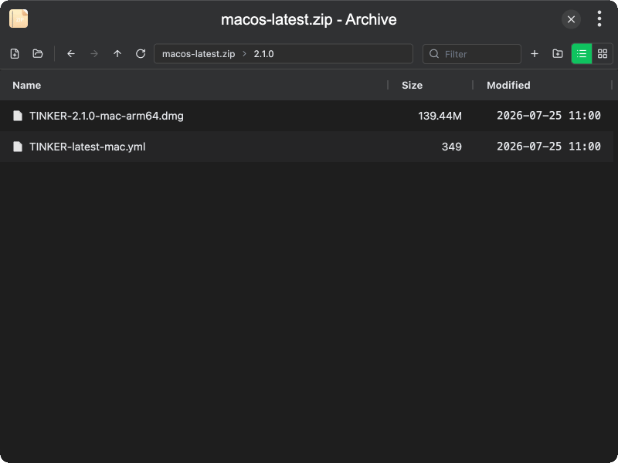Screen dimensions: 618x463
Task: Select TINKER-latest-mac.yml file
Action: 306,147
